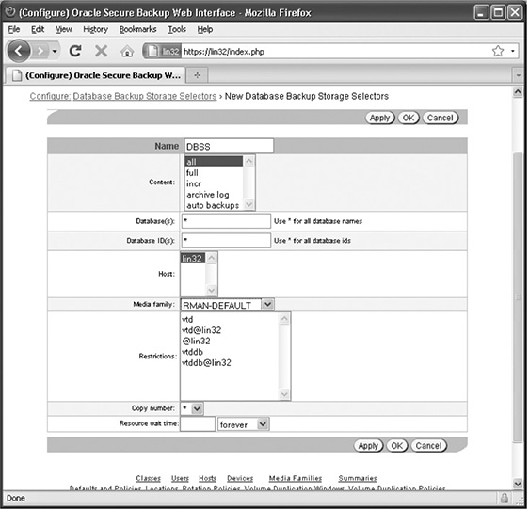This screenshot has width=529, height=509.
Task: Click the page scrollbar up arrow
Action: (518, 92)
